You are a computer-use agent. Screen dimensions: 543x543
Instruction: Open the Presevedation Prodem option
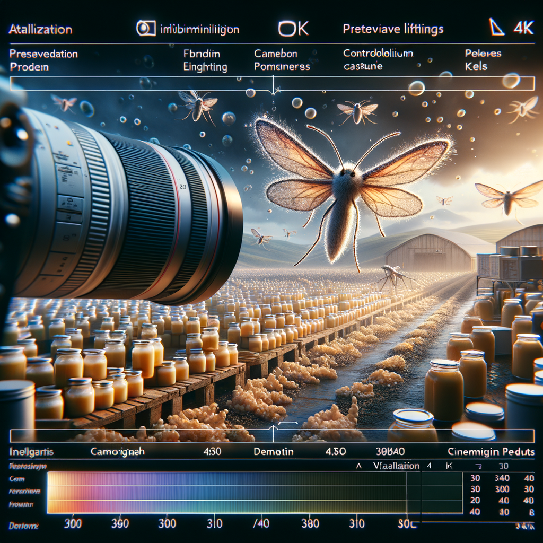click(43, 60)
